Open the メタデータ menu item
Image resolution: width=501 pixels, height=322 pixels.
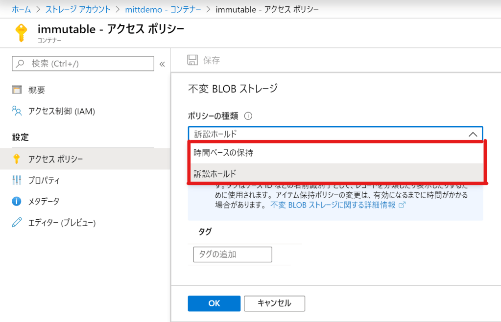tap(44, 201)
